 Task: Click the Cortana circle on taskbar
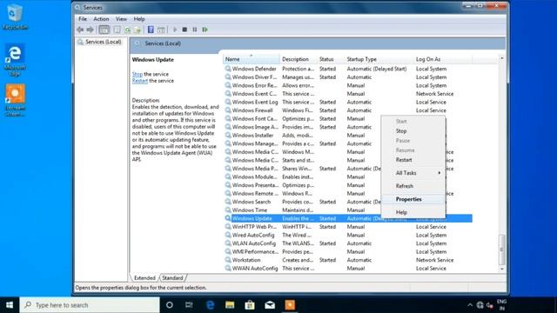pos(170,305)
